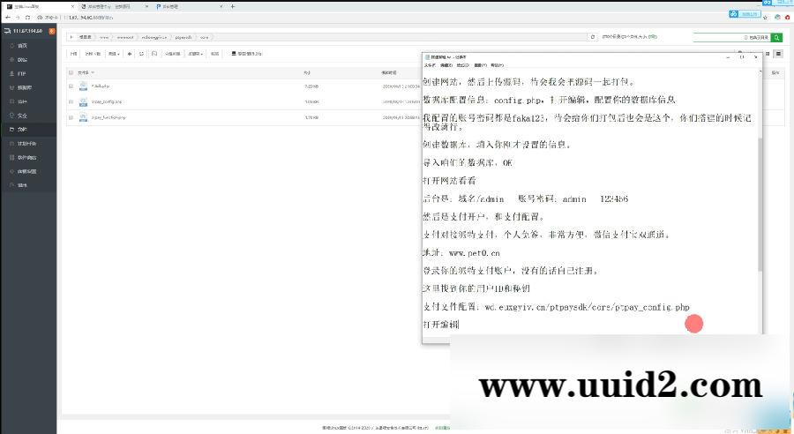The width and height of the screenshot is (794, 434).
Task: Open the FTP section in sidebar
Action: tap(22, 73)
